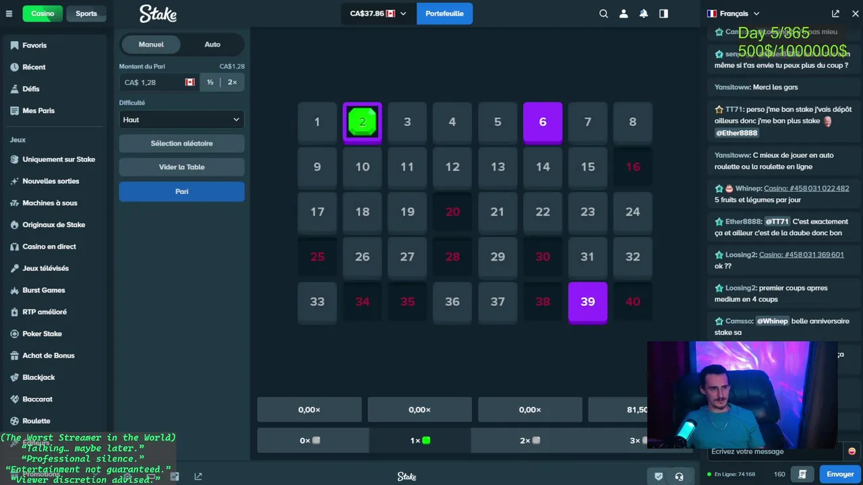863x485 pixels.
Task: Open chat rules icon beside Envoyer
Action: tap(802, 474)
